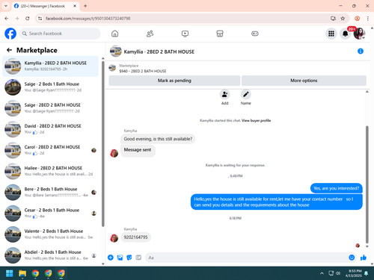
Task: Click the browser back arrow
Action: point(7,19)
